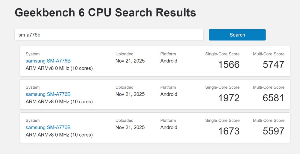Click the multi-core score 5747
This screenshot has height=154, width=300.
(273, 64)
